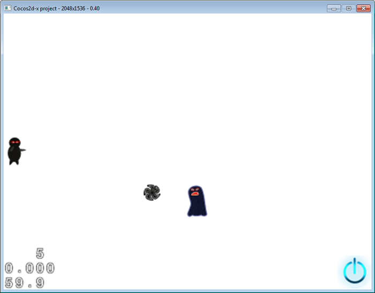Close the Cocos2d-x project window
This screenshot has width=375, height=293.
pyautogui.click(x=363, y=9)
